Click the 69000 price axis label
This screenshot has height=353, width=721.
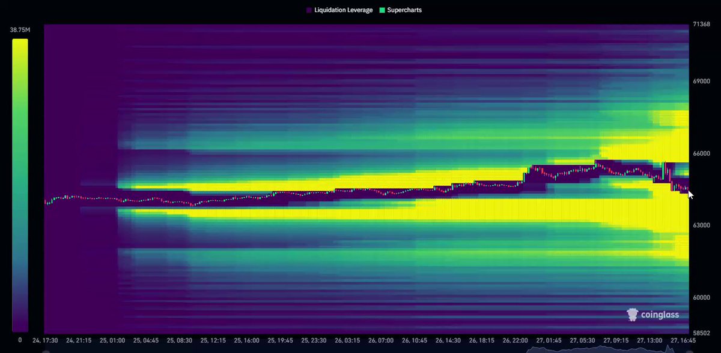click(x=702, y=81)
